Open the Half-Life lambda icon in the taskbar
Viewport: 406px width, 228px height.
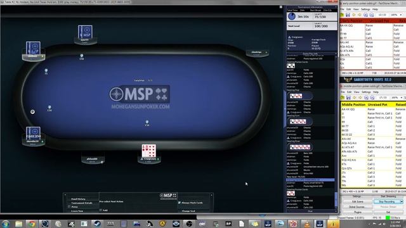[x=162, y=224]
